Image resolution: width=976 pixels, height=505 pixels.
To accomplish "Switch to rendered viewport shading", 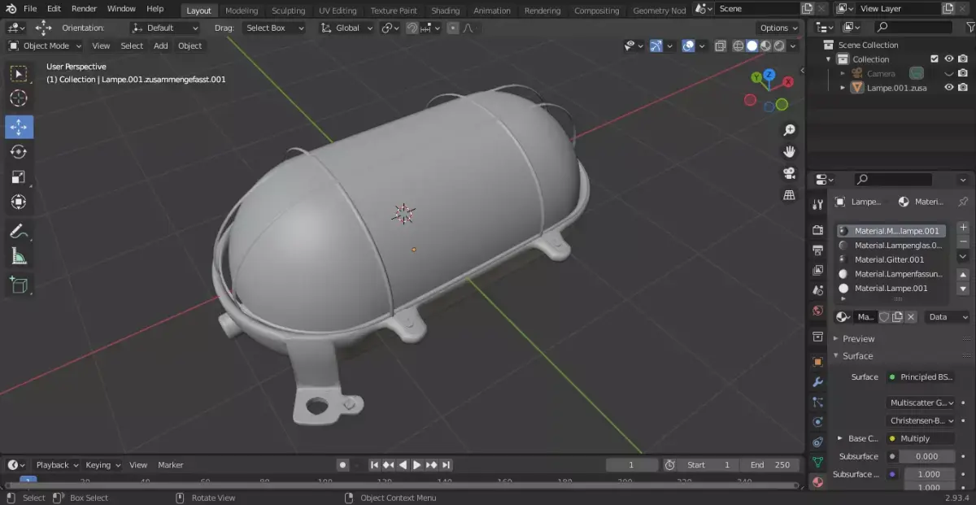I will 779,46.
